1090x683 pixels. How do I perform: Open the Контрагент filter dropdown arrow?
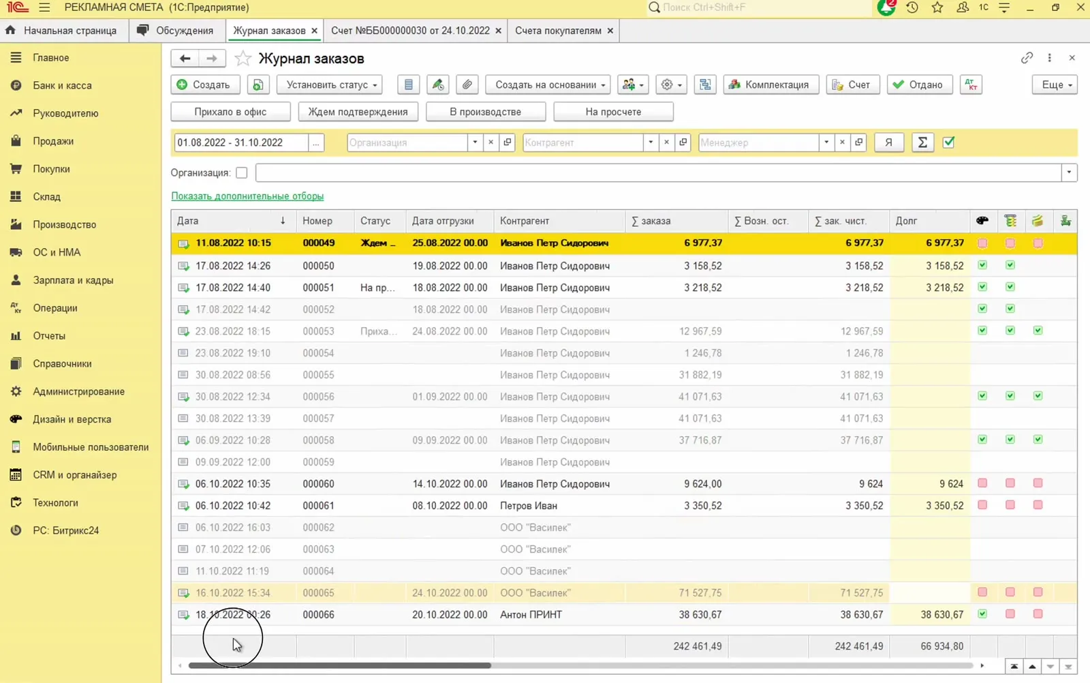[651, 142]
